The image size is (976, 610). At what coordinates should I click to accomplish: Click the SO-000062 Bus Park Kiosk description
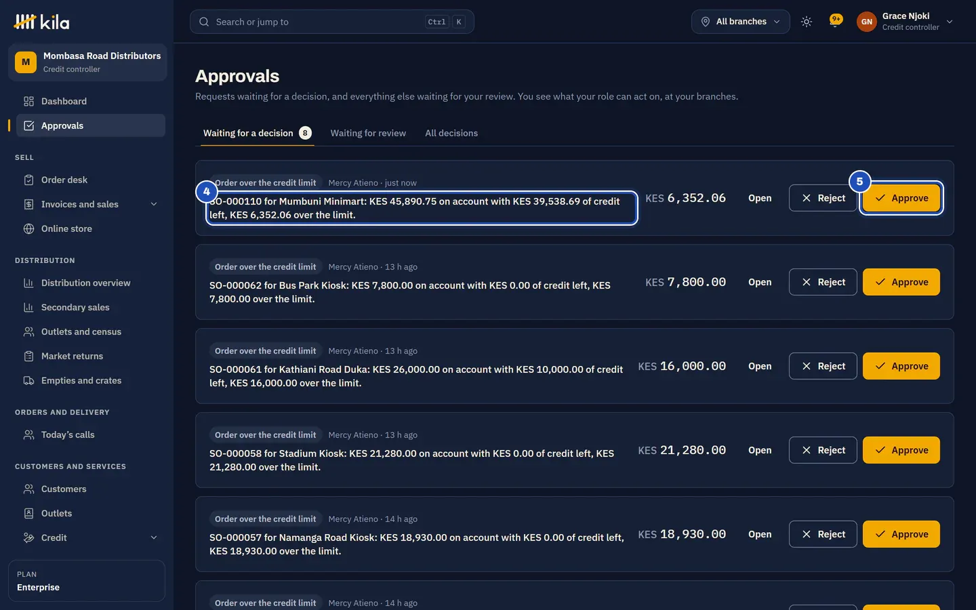(x=410, y=292)
